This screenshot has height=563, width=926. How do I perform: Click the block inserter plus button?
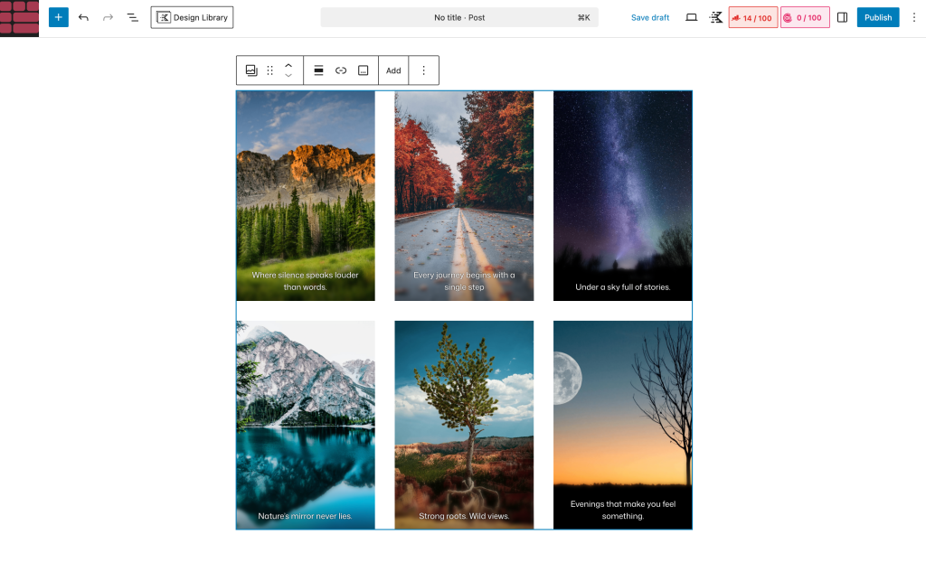coord(59,17)
